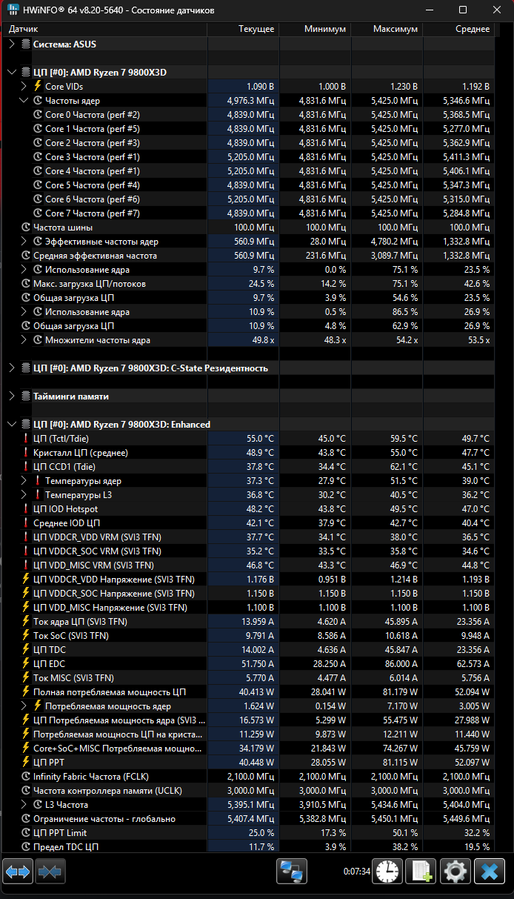Click chip icon beside Тайминги памяти

(x=26, y=397)
